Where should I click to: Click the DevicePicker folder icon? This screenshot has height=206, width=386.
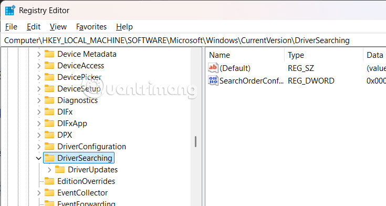point(49,77)
